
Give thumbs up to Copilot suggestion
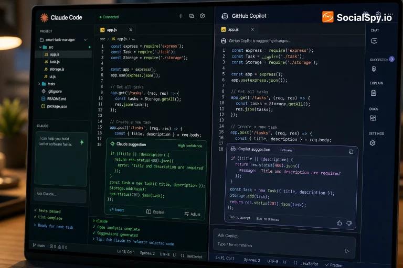[340, 223]
